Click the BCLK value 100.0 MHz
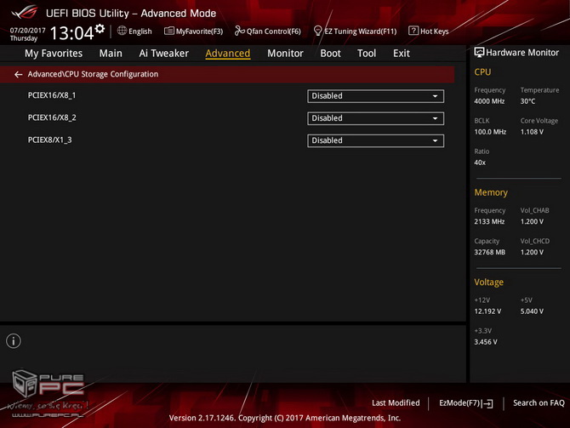This screenshot has width=570, height=428. click(x=490, y=132)
